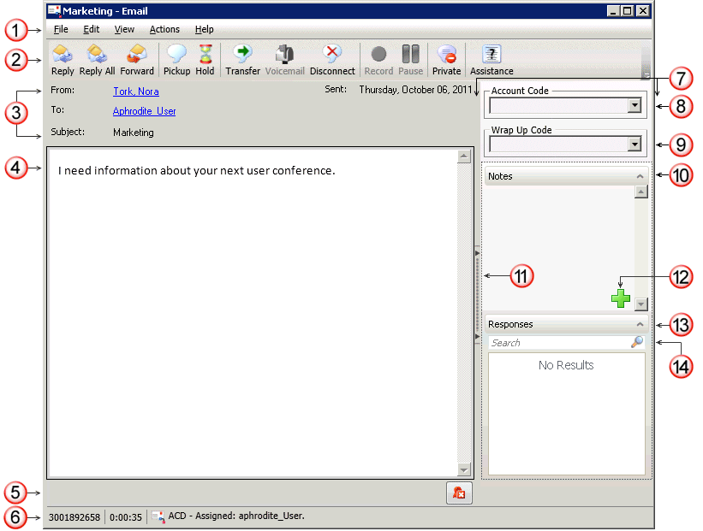Forward the email using the toolbar
The image size is (703, 531).
point(137,60)
